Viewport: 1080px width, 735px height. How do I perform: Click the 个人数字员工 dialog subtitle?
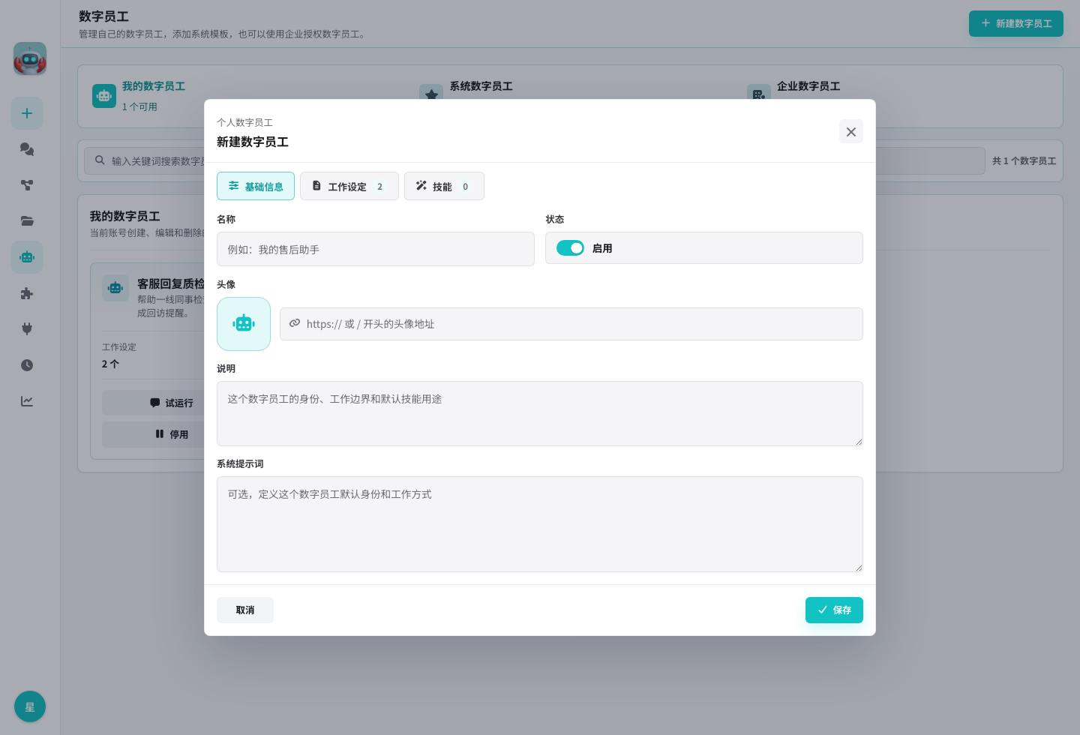(244, 122)
